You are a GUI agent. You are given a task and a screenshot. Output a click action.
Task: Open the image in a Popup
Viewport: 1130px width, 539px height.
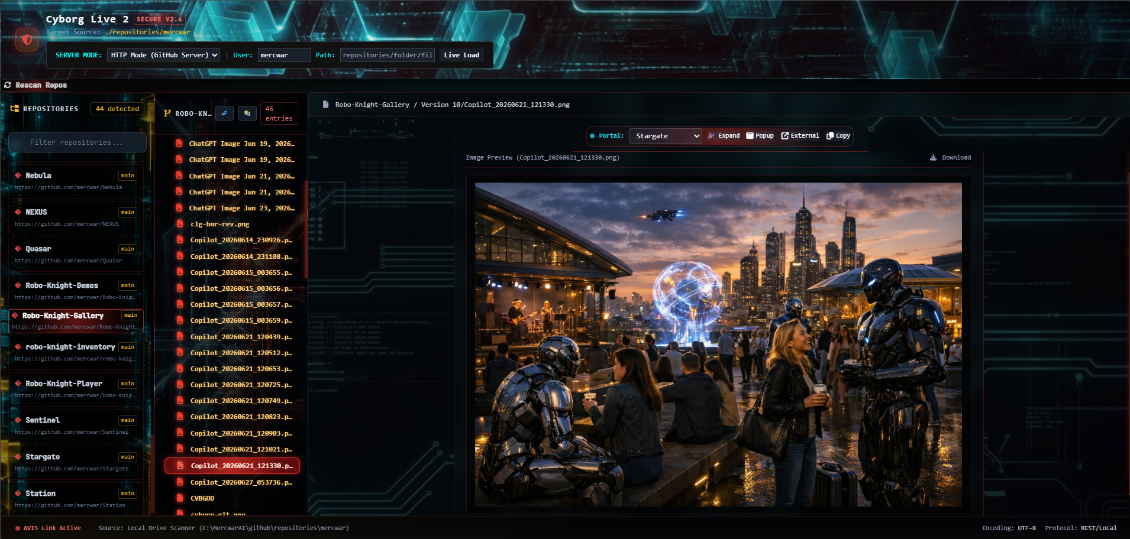point(760,136)
